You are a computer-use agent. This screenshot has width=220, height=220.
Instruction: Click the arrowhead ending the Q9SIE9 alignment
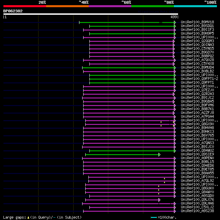pyautogui.click(x=159, y=154)
